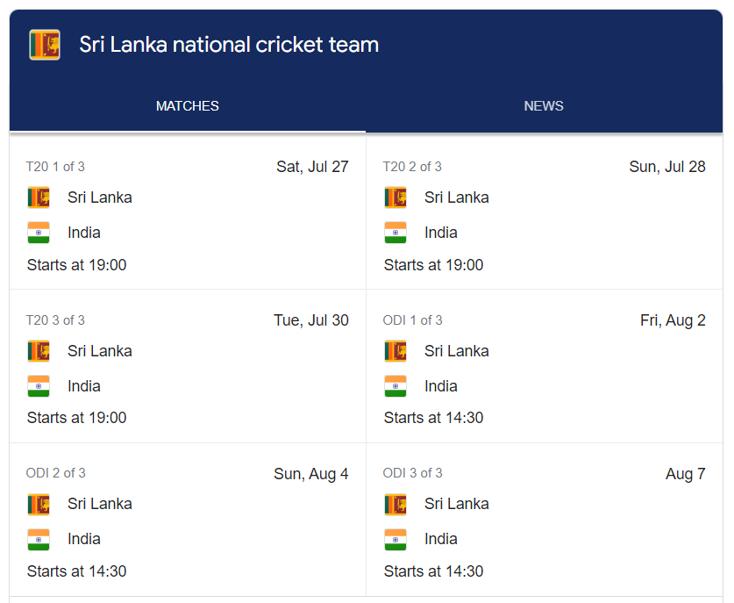Click Sri Lanka flag in ODI 3 of 3
Screen dimensions: 734x603
coord(396,504)
